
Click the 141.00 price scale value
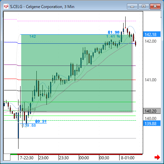(151, 80)
